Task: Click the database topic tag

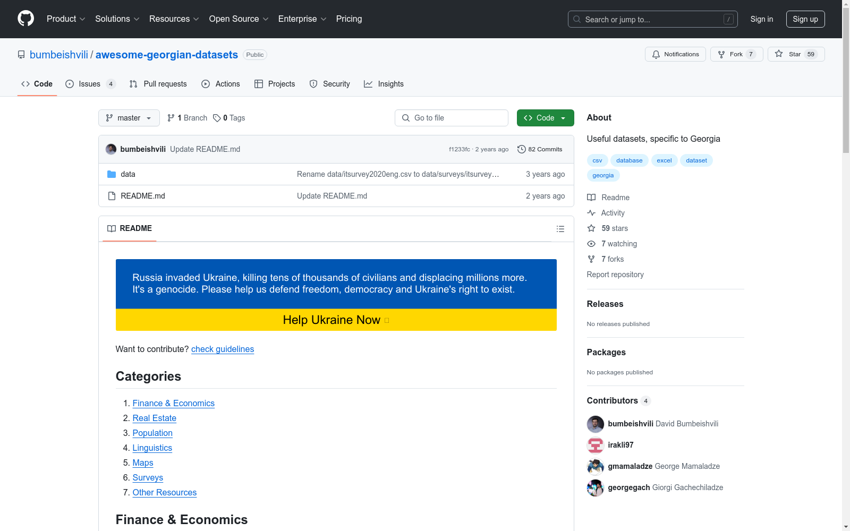Action: click(x=630, y=160)
